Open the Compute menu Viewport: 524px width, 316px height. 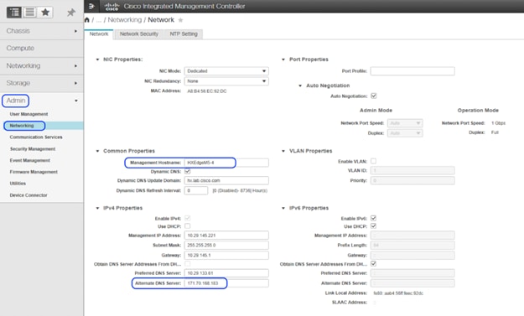pyautogui.click(x=42, y=49)
